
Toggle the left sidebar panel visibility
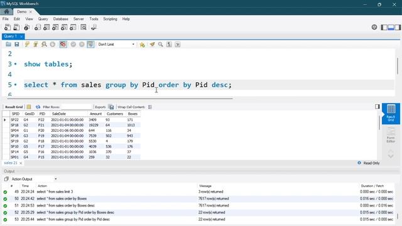click(x=384, y=28)
